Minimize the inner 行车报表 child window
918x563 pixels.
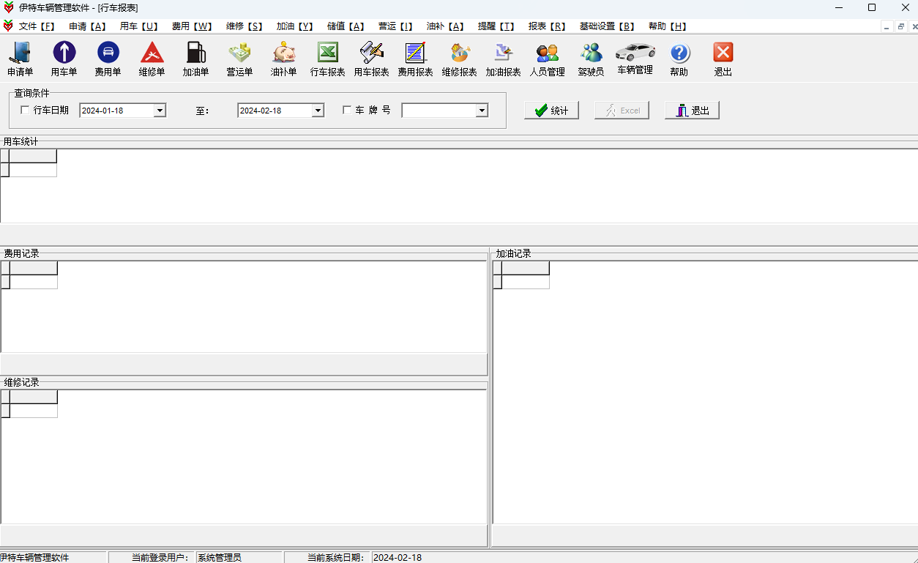pos(887,26)
